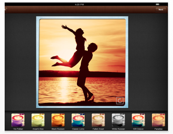173x134 pixels.
Task: Select the KIR Deluxe filter thumbnail
Action: pyautogui.click(x=138, y=120)
